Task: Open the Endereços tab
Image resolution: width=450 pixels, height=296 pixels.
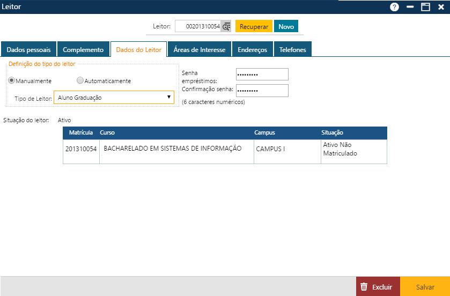Action: point(252,50)
